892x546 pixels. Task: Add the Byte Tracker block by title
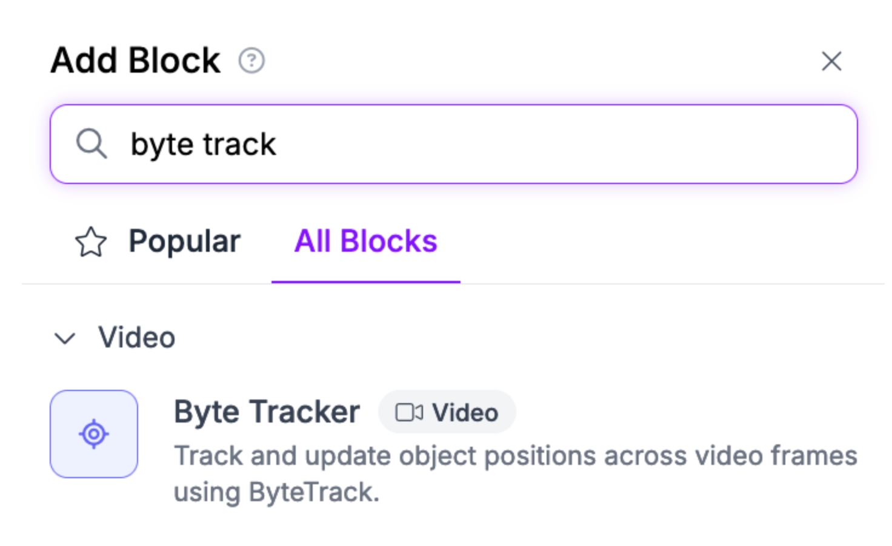[x=267, y=412]
